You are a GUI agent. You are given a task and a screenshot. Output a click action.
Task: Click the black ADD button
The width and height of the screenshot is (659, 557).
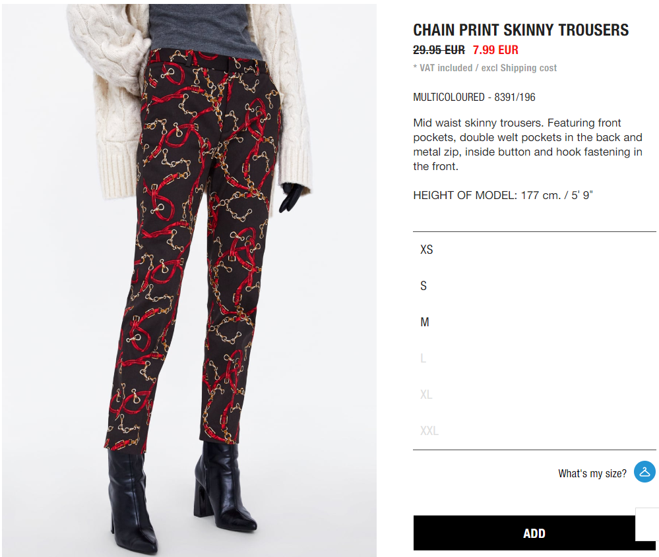(x=524, y=533)
